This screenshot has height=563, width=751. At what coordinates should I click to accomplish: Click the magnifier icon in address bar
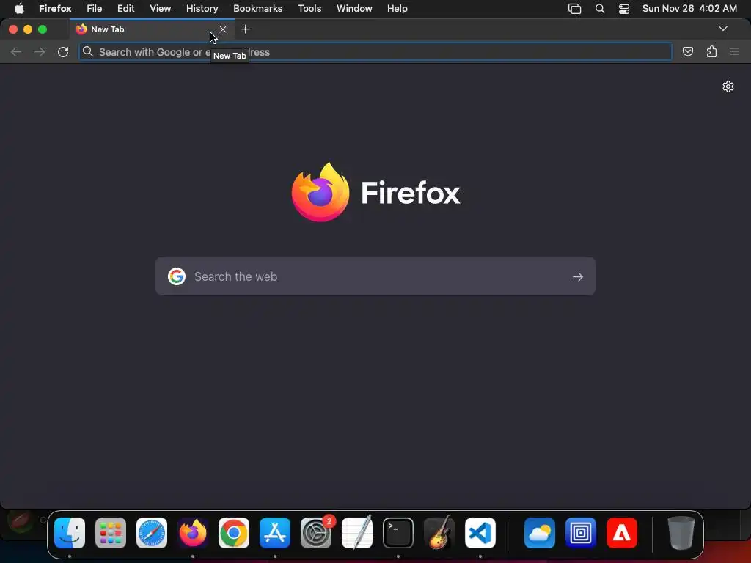coord(88,52)
